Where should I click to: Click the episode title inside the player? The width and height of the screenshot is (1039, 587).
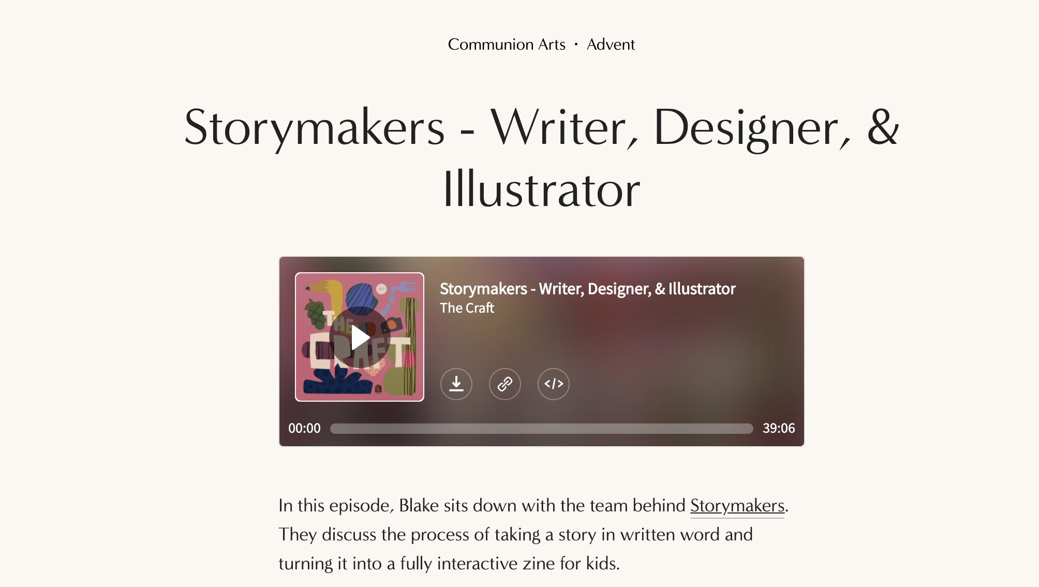pos(587,289)
